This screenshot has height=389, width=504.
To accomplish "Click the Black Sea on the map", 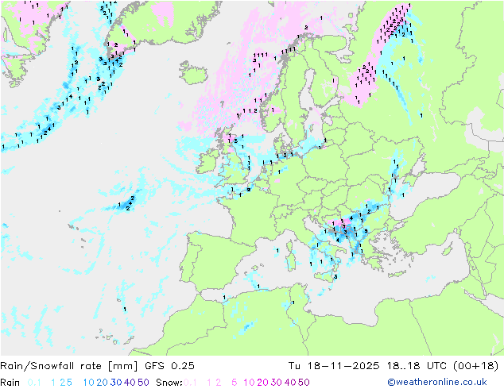I will [425, 193].
